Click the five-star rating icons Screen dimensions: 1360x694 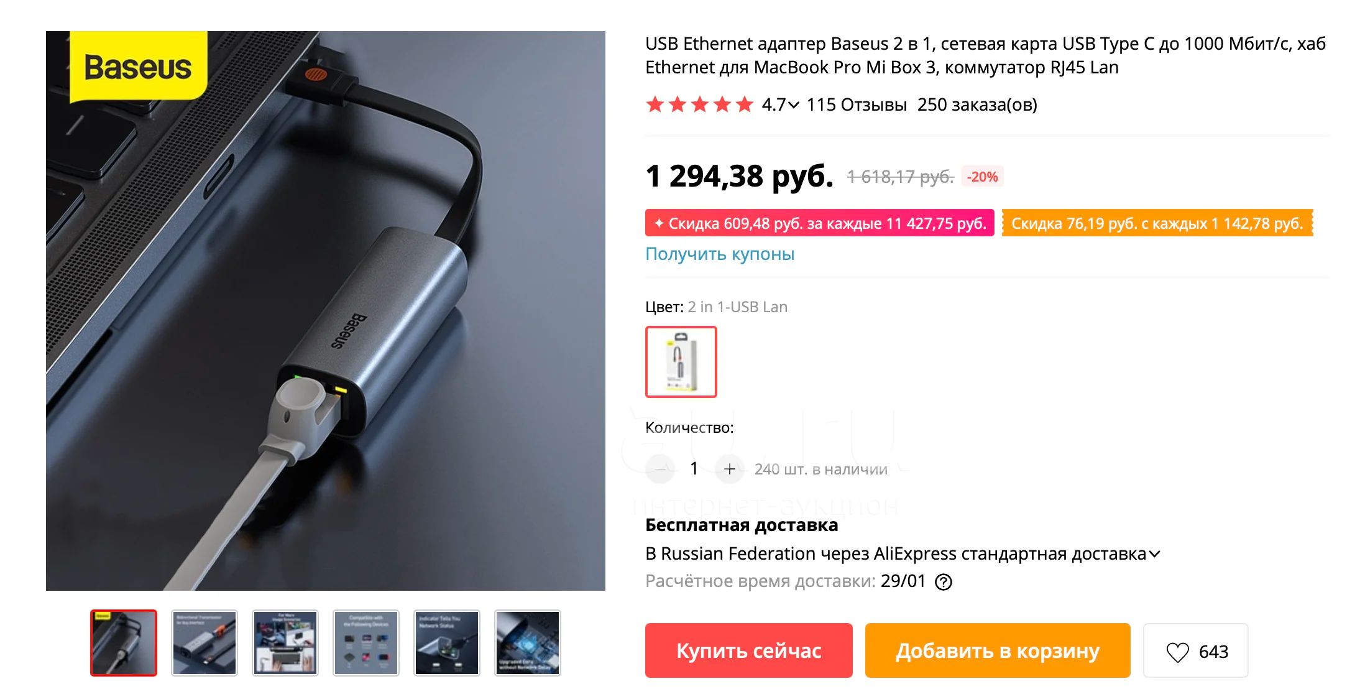point(699,104)
